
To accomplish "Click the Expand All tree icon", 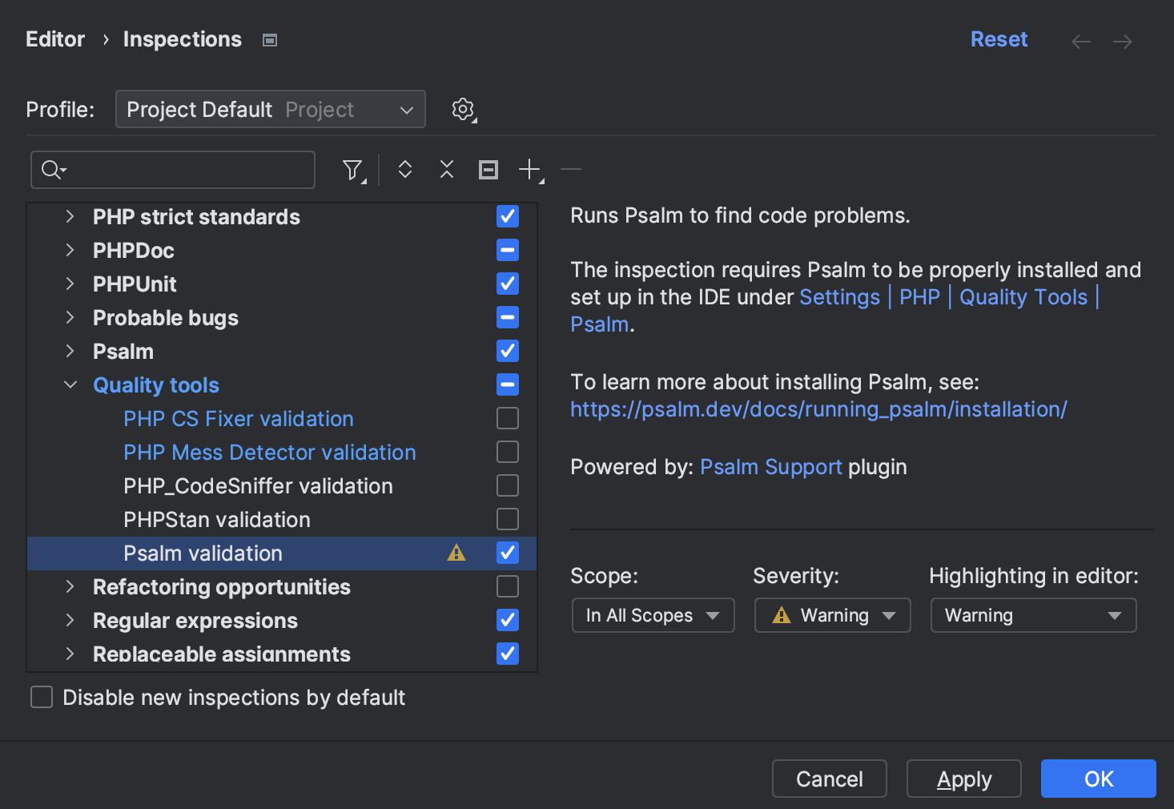I will point(405,170).
